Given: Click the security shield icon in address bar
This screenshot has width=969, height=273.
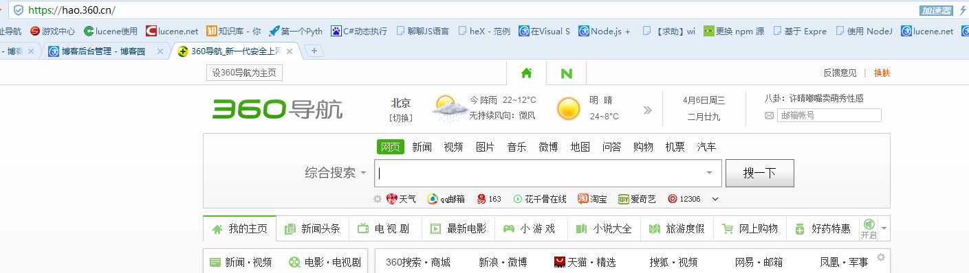Looking at the screenshot, I should pyautogui.click(x=18, y=10).
